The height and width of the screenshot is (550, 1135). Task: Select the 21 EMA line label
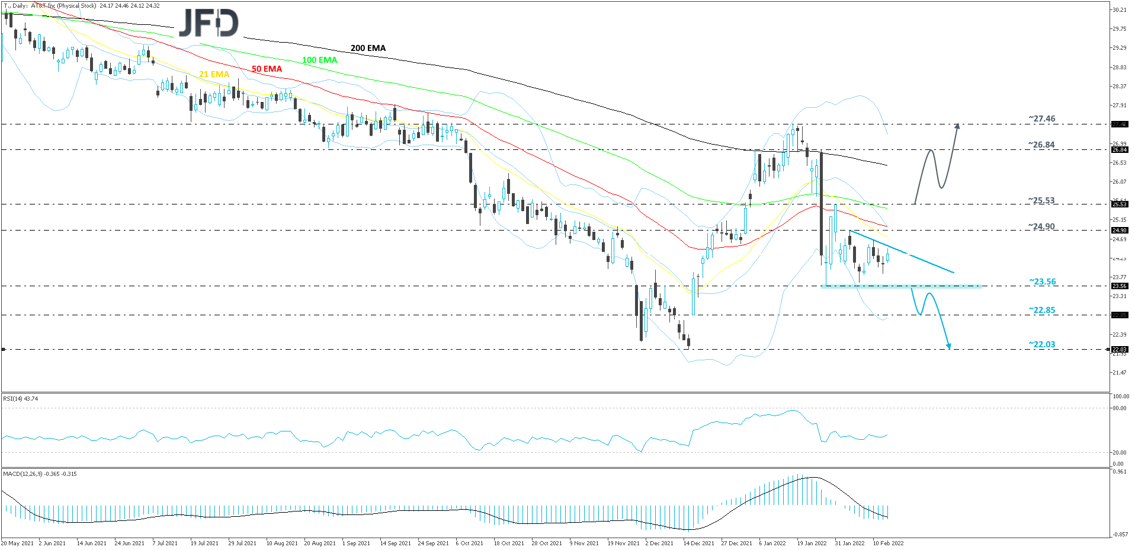(213, 73)
